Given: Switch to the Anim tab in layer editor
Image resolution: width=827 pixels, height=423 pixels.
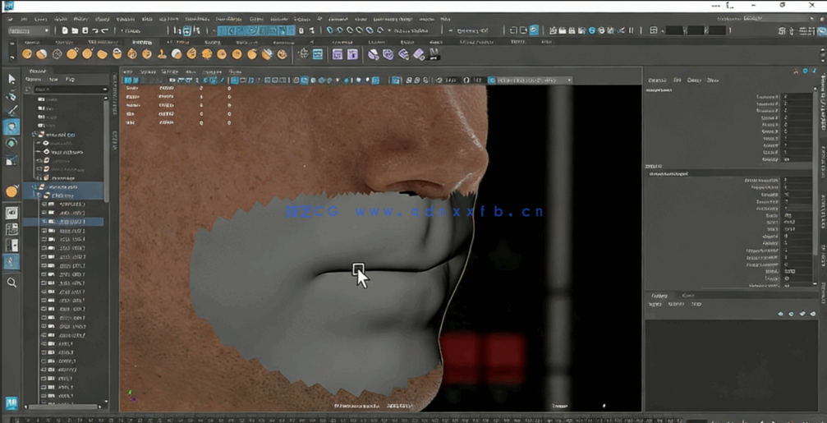Looking at the screenshot, I should tap(688, 296).
